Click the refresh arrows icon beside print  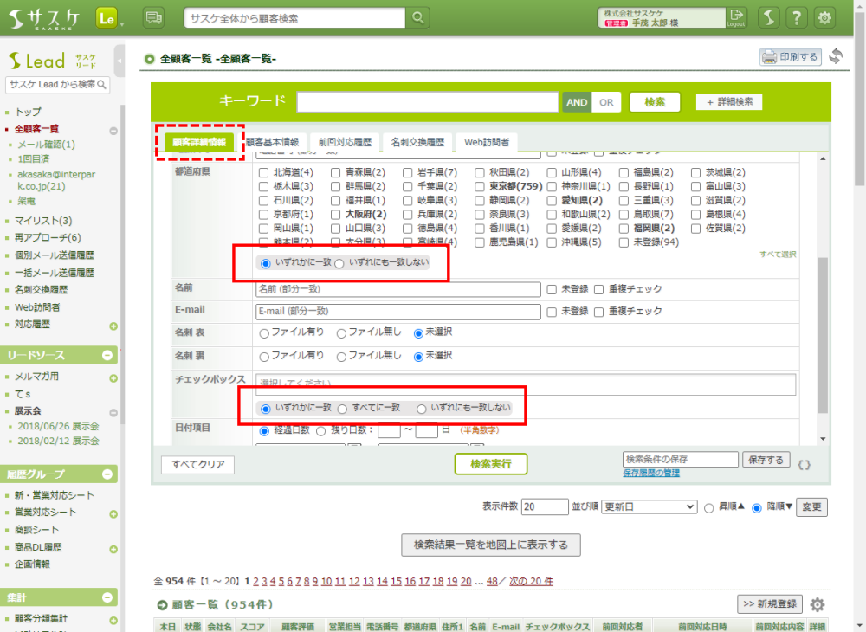point(836,57)
